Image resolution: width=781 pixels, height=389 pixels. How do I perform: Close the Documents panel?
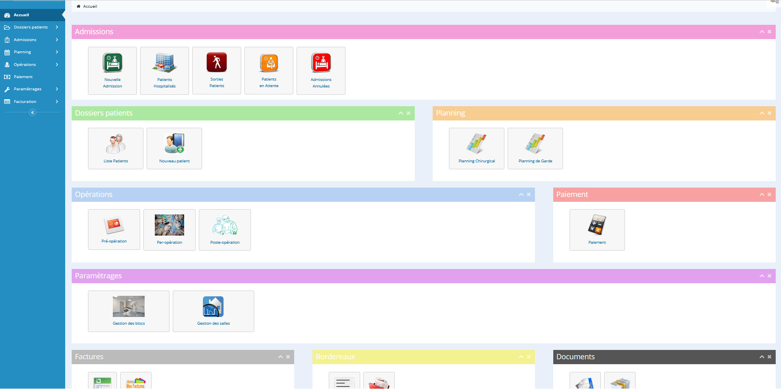coord(769,357)
